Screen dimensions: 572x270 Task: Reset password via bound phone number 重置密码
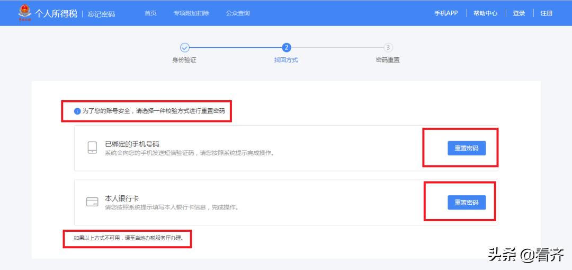(467, 148)
